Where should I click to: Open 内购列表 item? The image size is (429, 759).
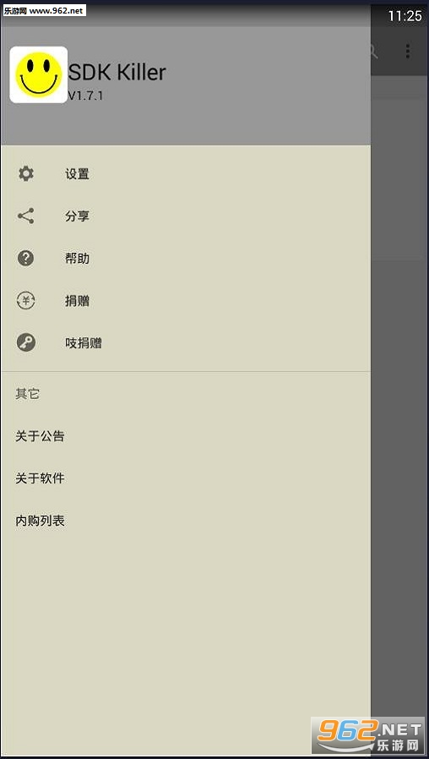click(x=186, y=521)
